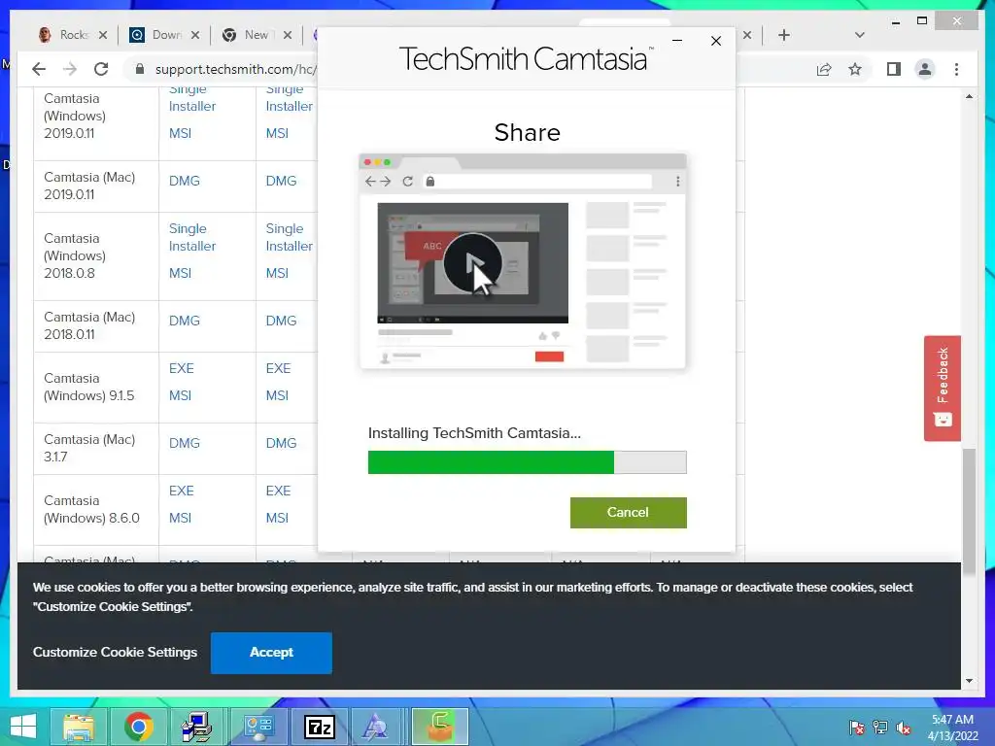The image size is (995, 746).
Task: Open Chrome profile avatar menu
Action: click(x=925, y=69)
